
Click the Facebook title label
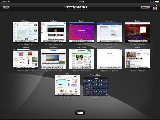pyautogui.click(x=110, y=21)
